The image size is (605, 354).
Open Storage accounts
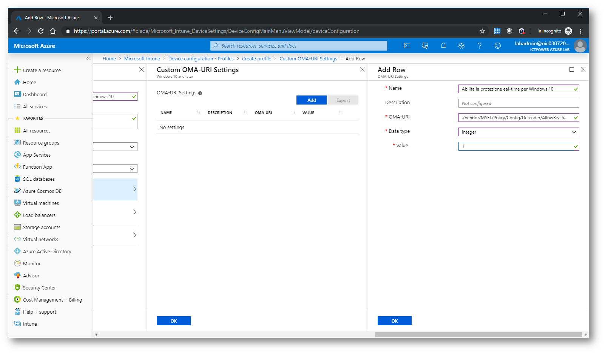tap(37, 227)
